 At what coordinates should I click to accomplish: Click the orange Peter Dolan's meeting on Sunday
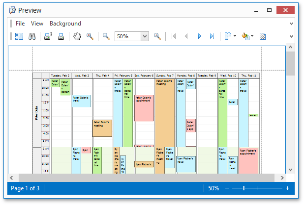point(165,112)
